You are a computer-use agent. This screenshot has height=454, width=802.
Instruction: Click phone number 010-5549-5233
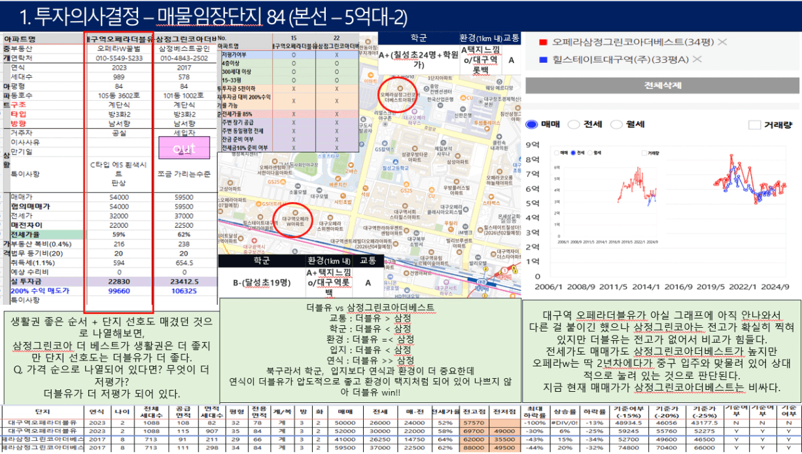click(x=119, y=58)
